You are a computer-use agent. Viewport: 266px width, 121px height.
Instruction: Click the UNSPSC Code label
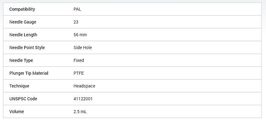tap(23, 99)
